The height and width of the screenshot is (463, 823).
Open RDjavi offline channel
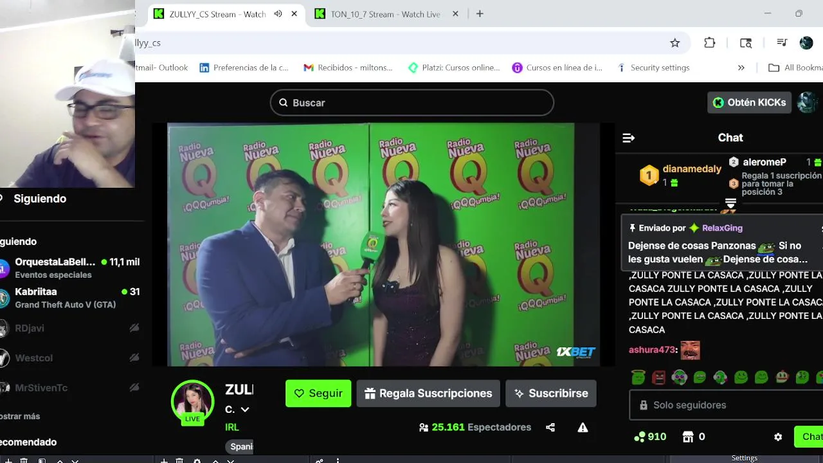click(x=69, y=328)
